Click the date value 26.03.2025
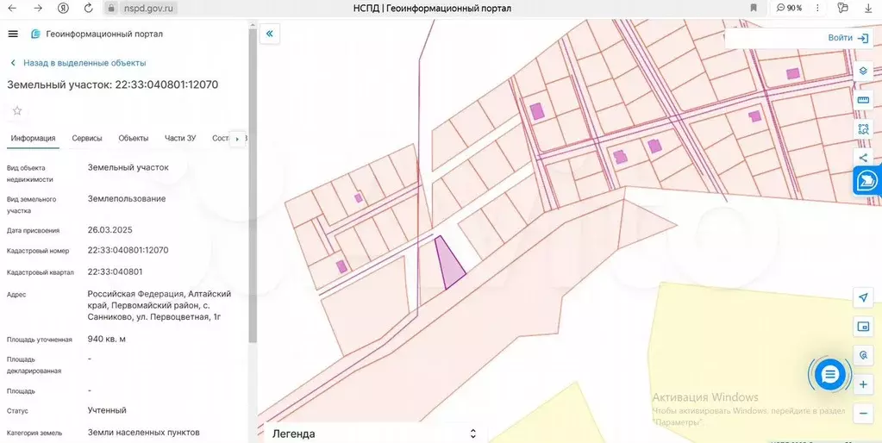Screen dimensions: 882x443 [110, 230]
